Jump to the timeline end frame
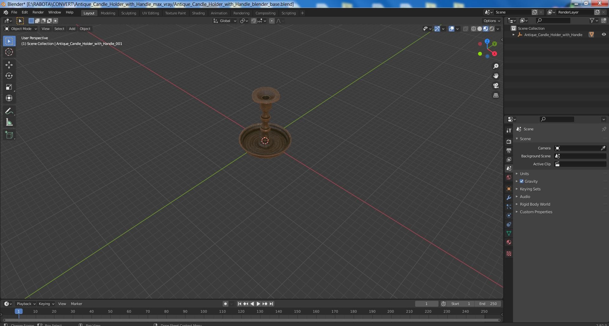The height and width of the screenshot is (326, 609). 271,304
